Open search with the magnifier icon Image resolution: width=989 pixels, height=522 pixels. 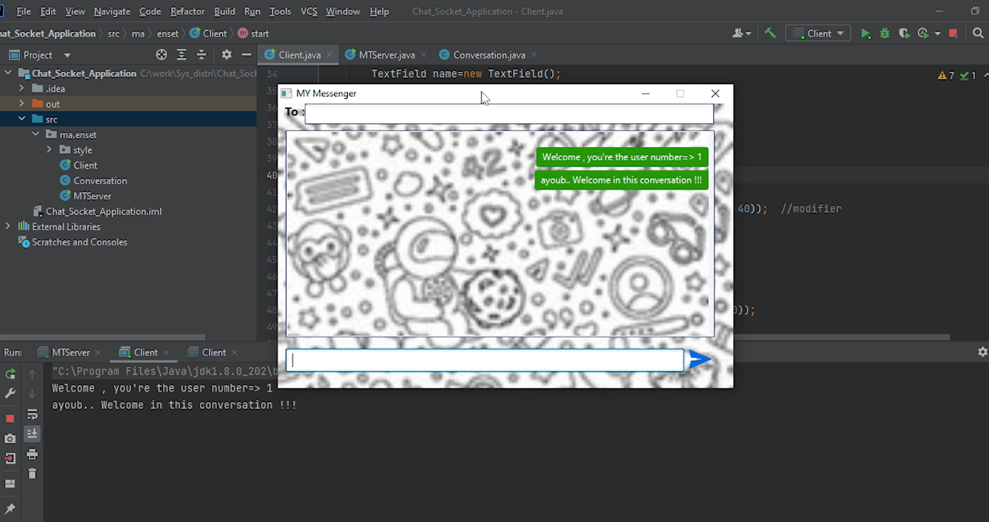click(979, 34)
